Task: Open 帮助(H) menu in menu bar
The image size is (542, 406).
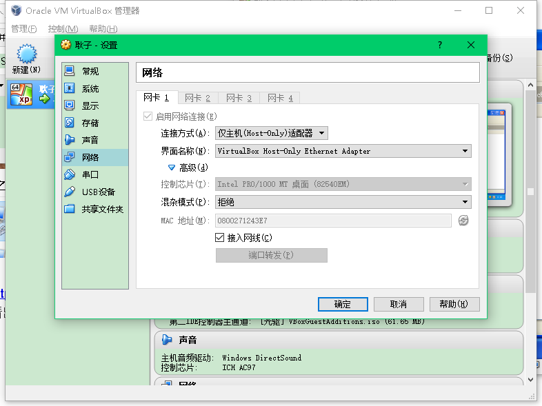Action: 103,29
